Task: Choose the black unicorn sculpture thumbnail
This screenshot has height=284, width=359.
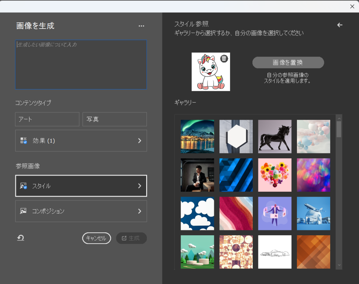Action: coord(275,137)
